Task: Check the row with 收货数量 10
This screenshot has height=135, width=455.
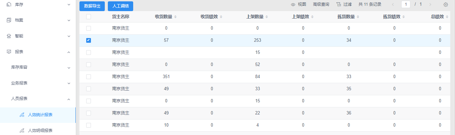Action: click(89, 125)
